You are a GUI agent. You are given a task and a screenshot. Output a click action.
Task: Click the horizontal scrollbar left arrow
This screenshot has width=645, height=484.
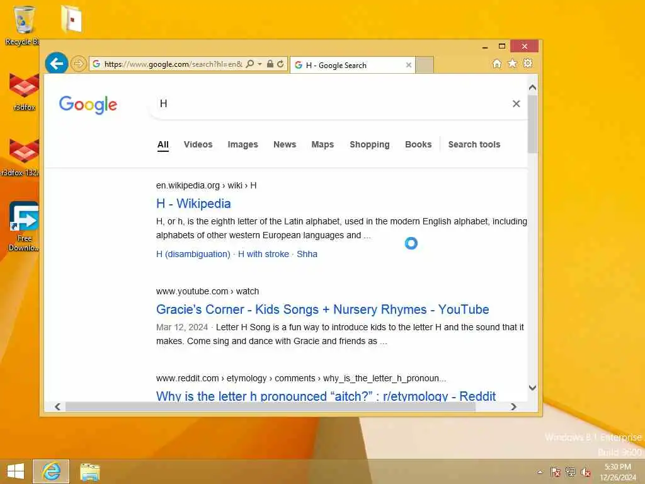point(57,406)
